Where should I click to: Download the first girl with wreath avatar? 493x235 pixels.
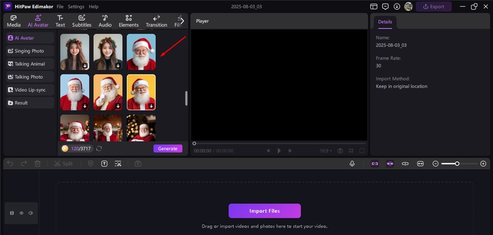pos(85,66)
